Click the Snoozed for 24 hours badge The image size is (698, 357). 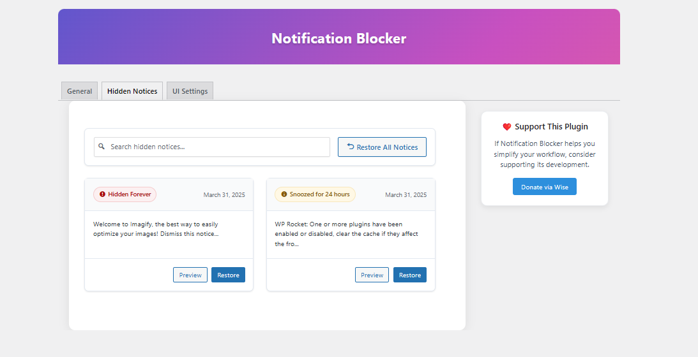pos(315,194)
